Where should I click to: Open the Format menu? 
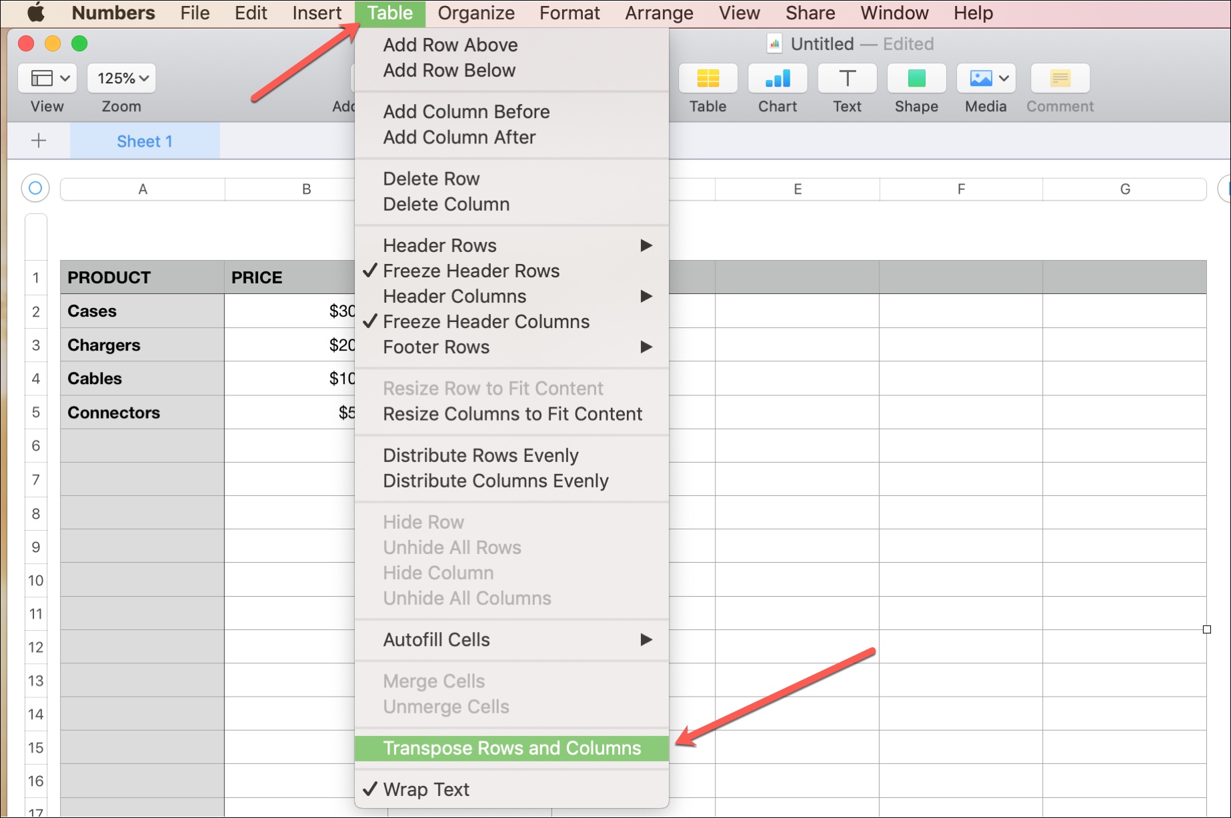[569, 13]
